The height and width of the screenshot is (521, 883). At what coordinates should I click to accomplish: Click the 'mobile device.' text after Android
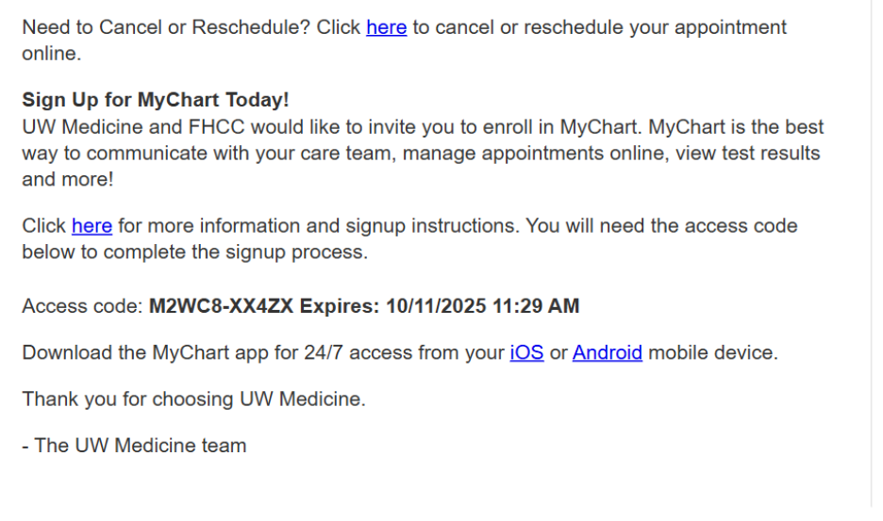(713, 352)
